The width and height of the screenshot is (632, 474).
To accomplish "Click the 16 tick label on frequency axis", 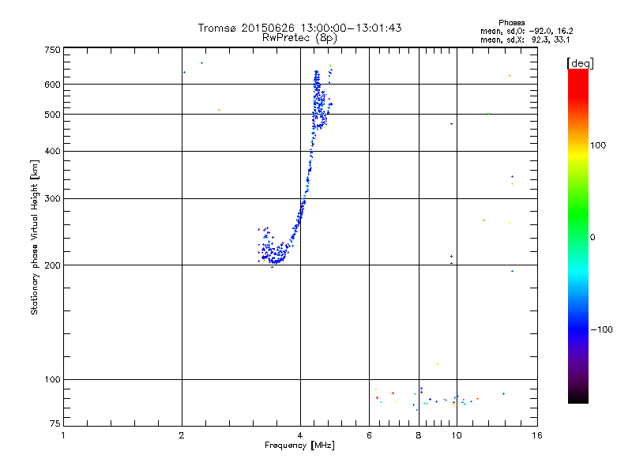I will tap(537, 435).
